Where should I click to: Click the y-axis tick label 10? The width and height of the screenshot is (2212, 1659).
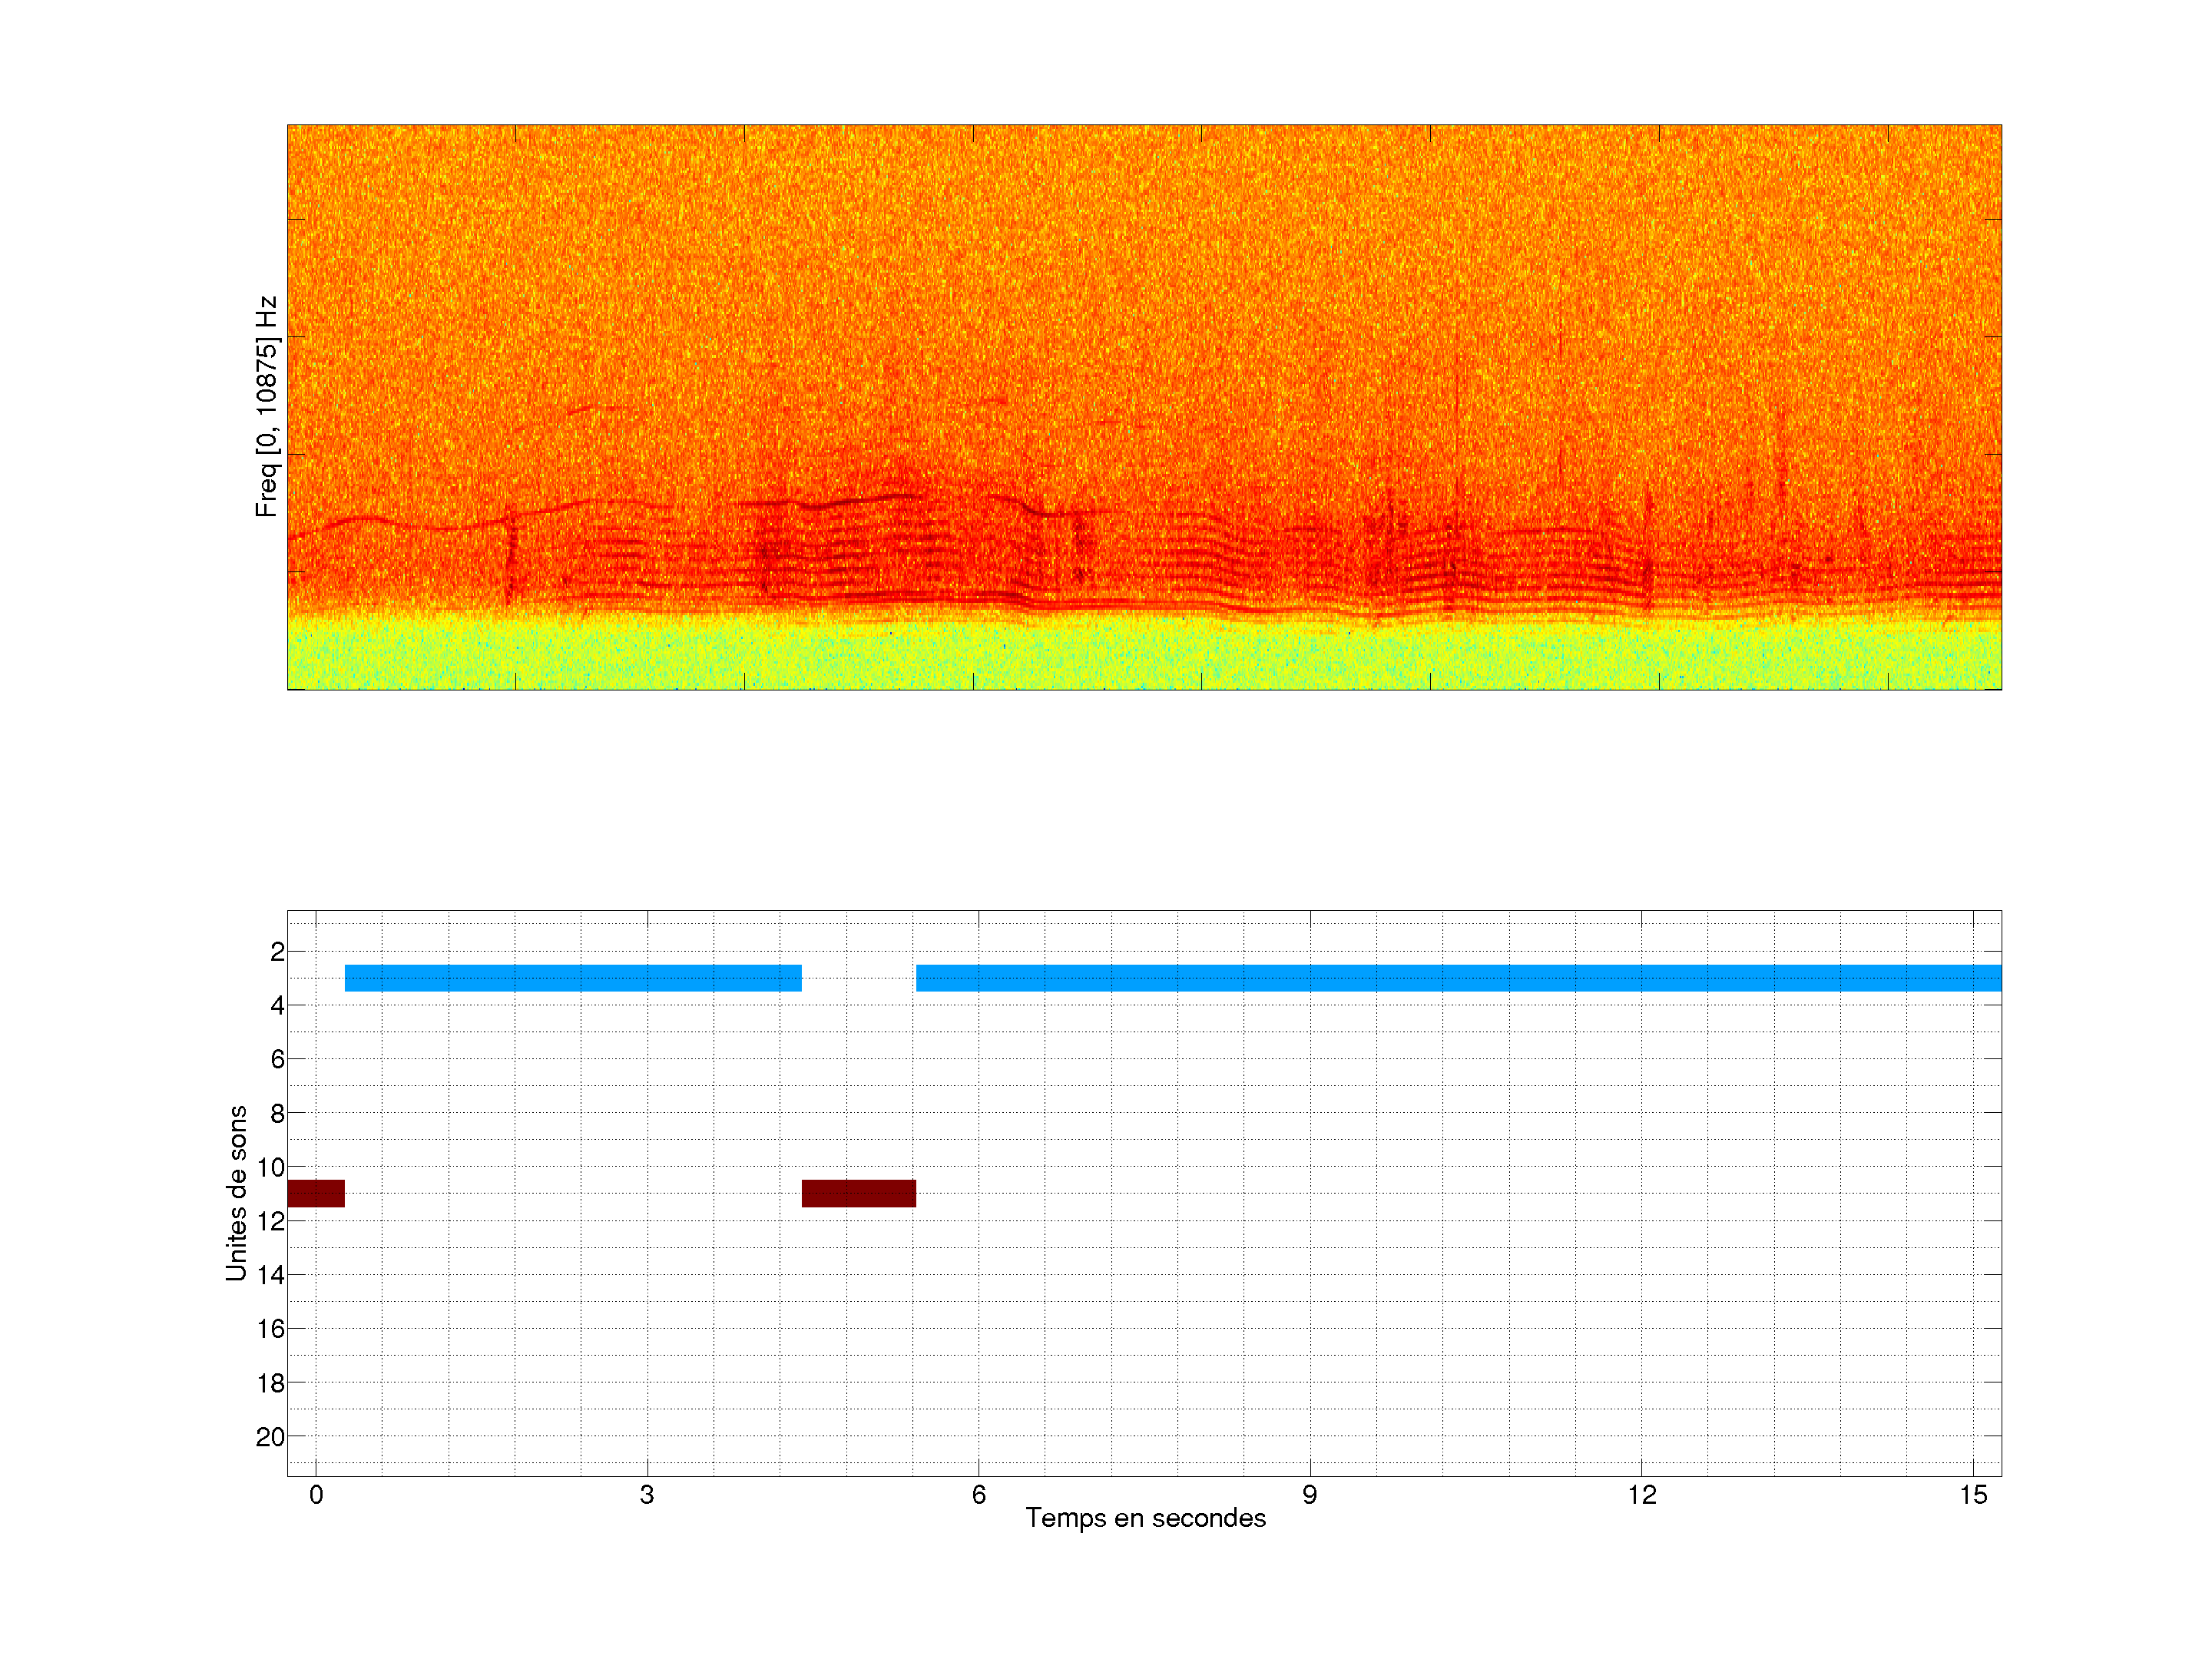pyautogui.click(x=271, y=1167)
